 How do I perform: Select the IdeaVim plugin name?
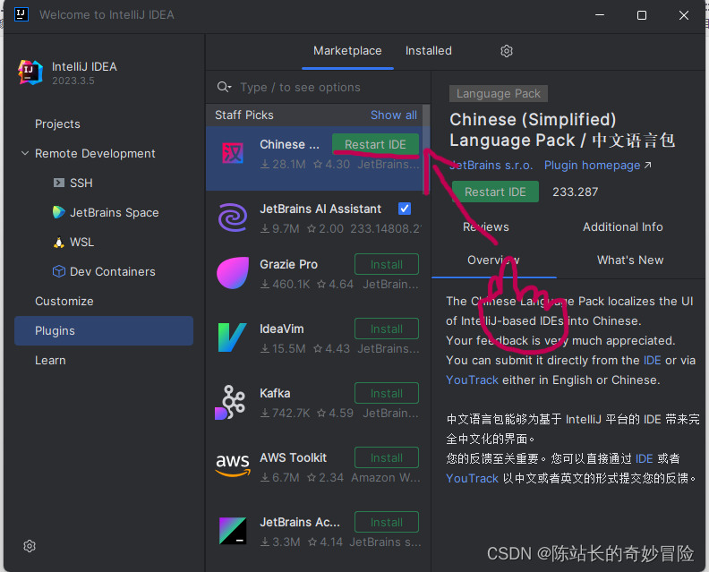[x=281, y=329]
